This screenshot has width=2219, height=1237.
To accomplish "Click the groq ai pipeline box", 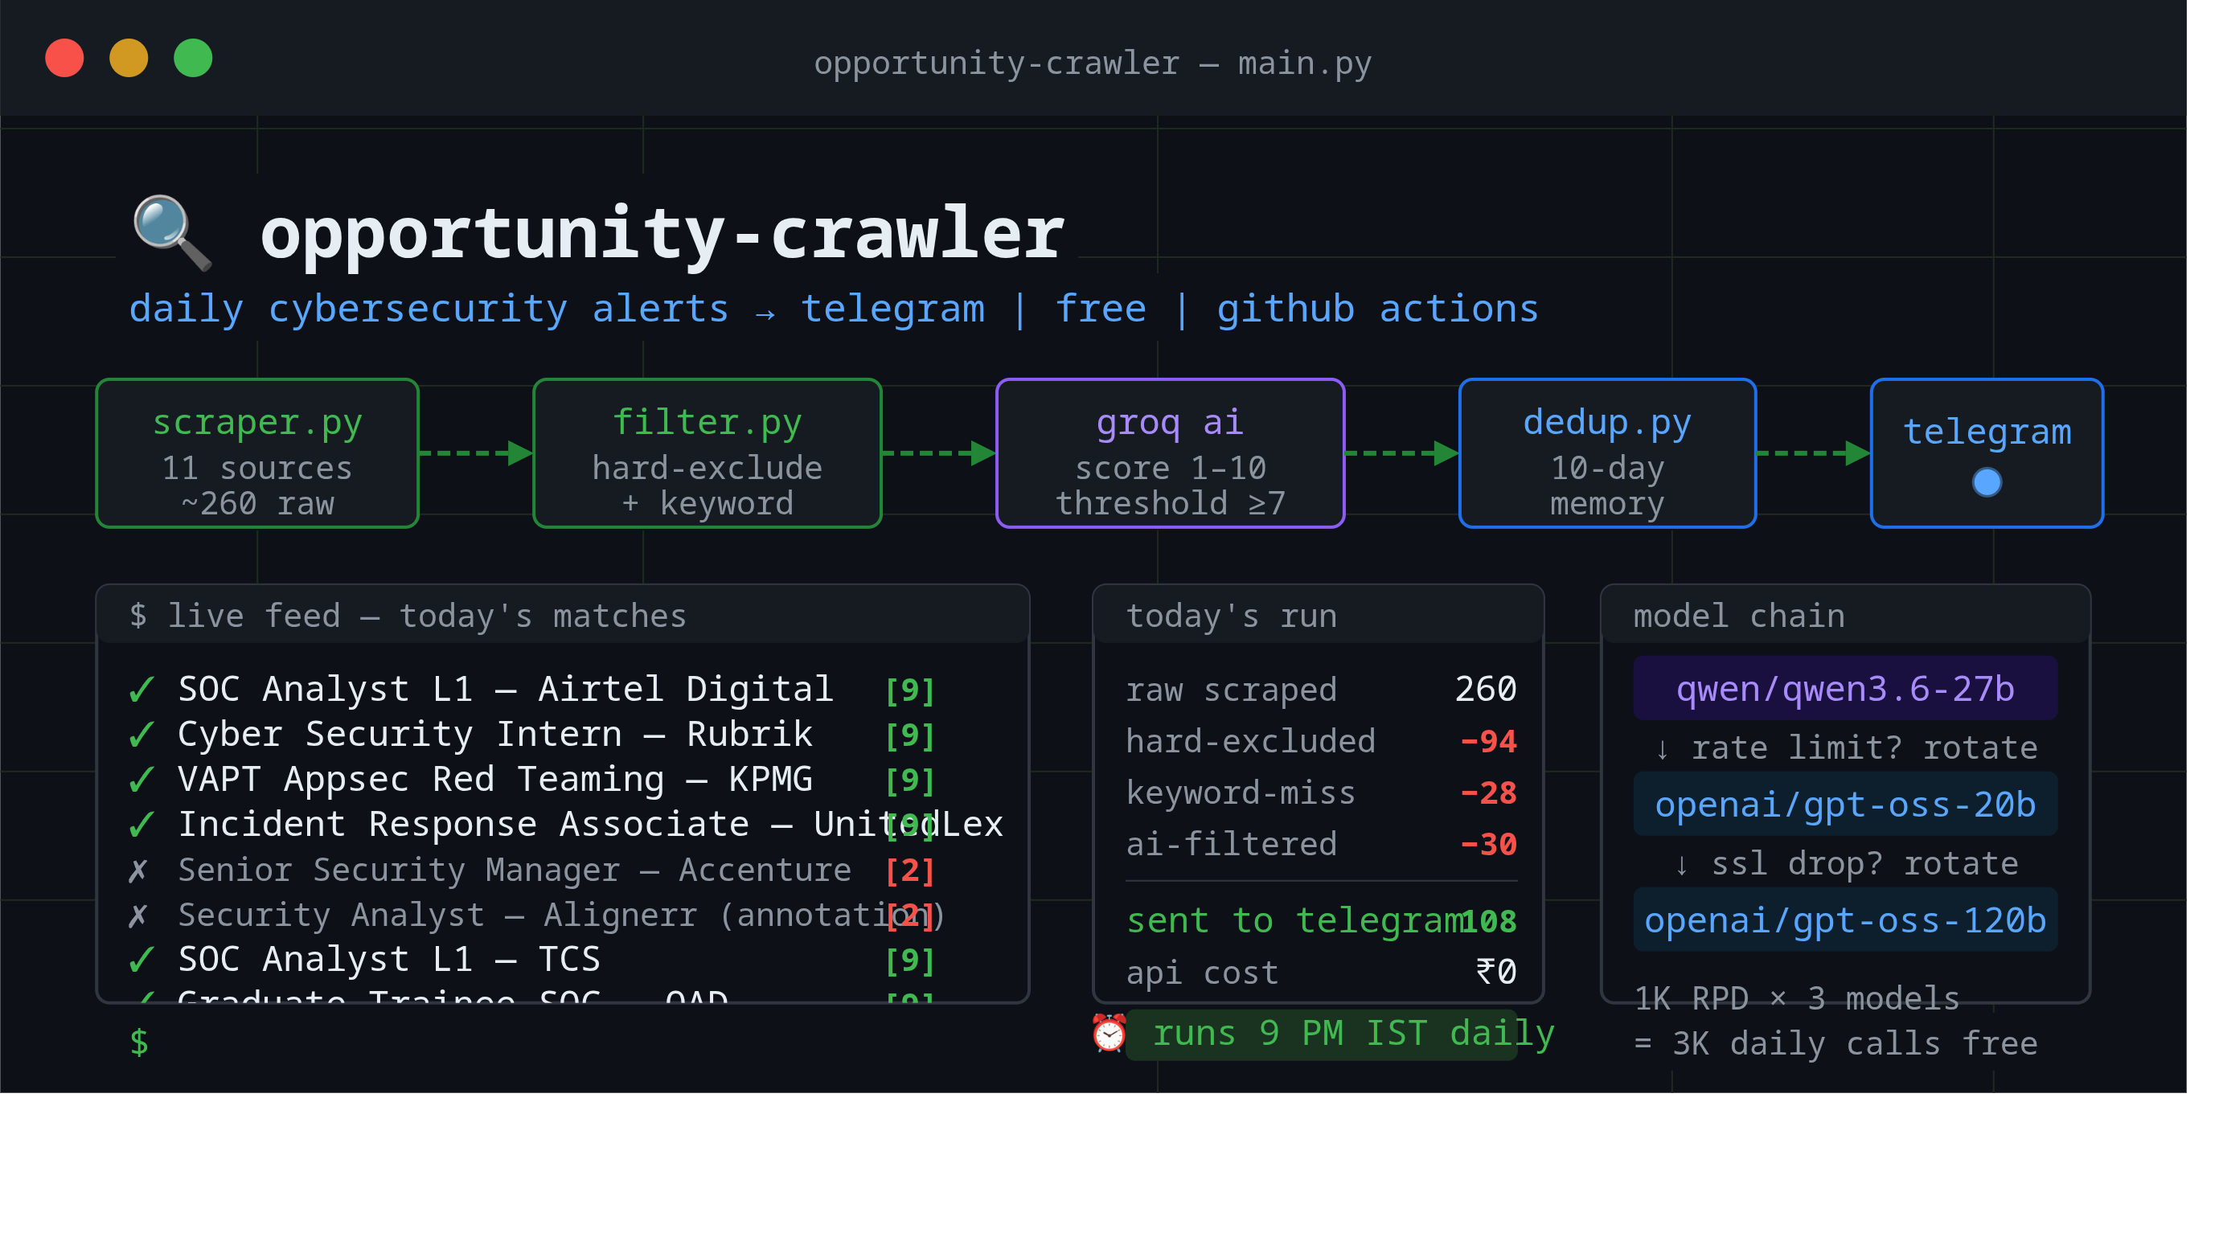I will (x=1170, y=453).
